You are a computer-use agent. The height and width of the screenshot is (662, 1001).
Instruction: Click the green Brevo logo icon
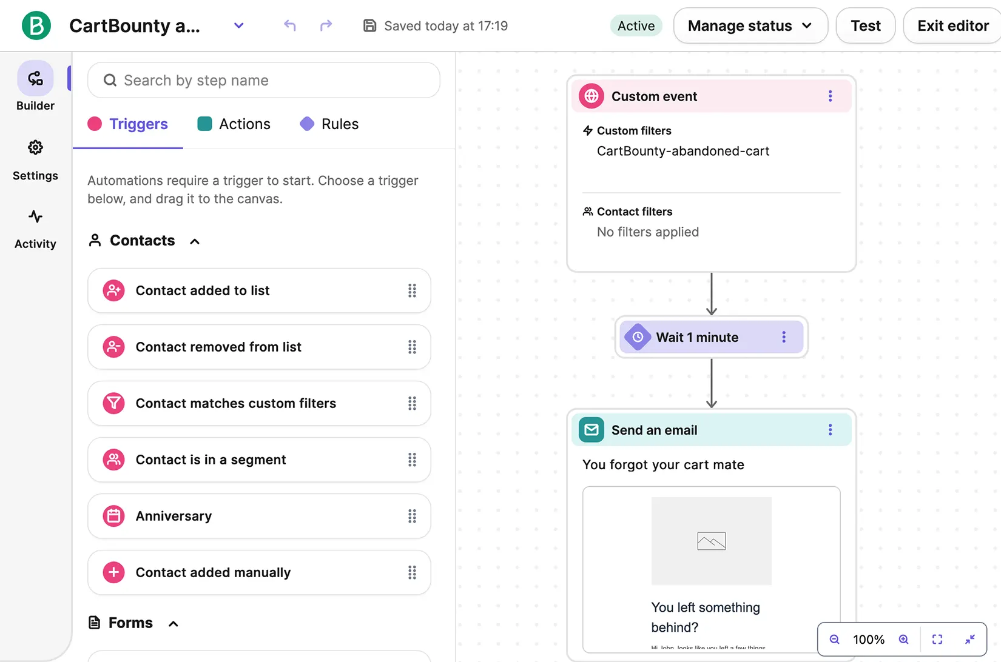pos(36,25)
